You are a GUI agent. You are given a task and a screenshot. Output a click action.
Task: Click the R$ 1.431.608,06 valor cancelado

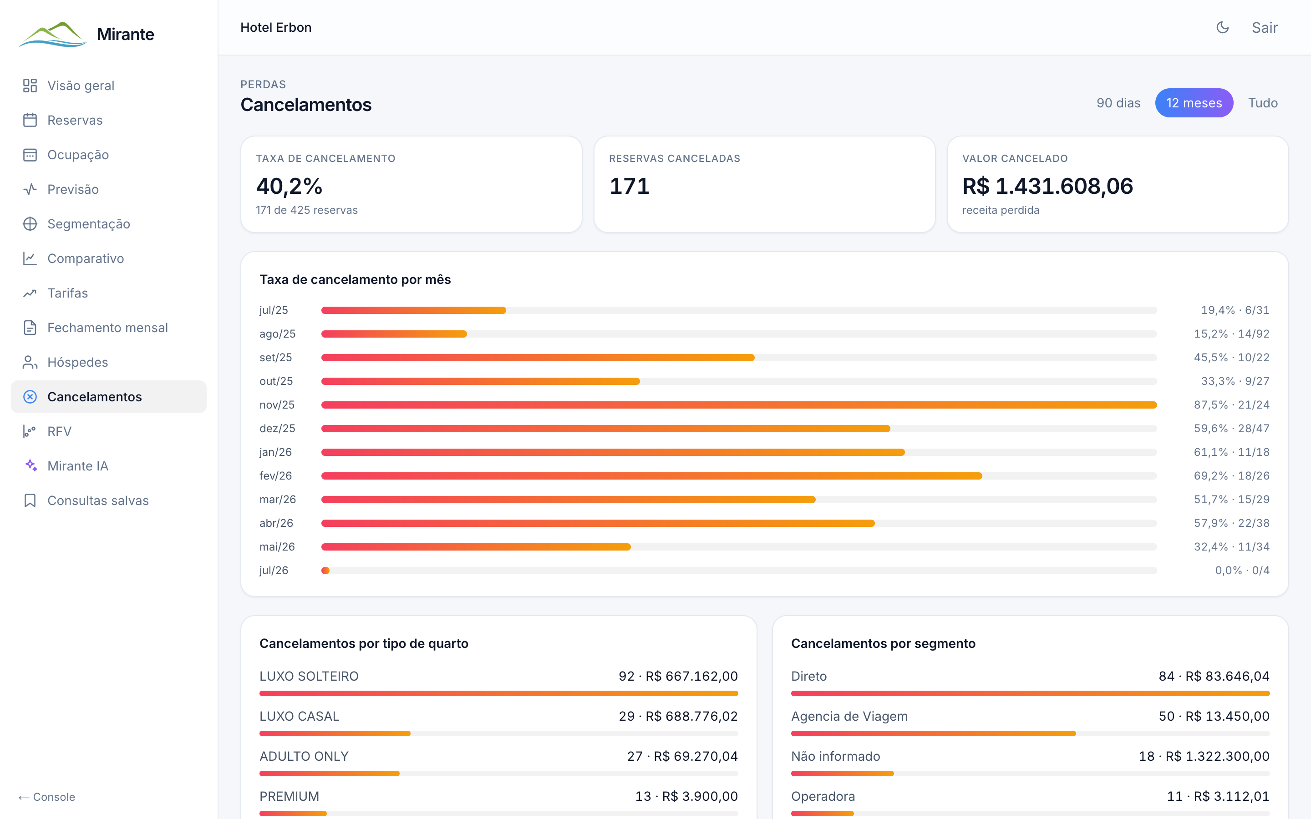[x=1047, y=187]
